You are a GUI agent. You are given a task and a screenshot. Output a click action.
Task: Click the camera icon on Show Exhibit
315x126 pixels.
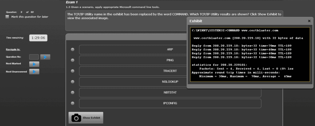76,118
